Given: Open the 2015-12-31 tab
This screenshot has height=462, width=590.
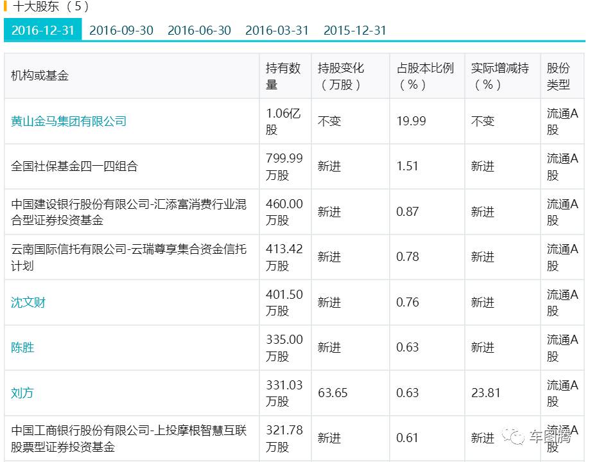Looking at the screenshot, I should [355, 30].
